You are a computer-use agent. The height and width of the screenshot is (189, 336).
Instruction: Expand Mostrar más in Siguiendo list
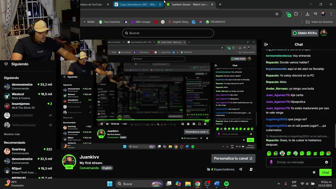click(12, 134)
